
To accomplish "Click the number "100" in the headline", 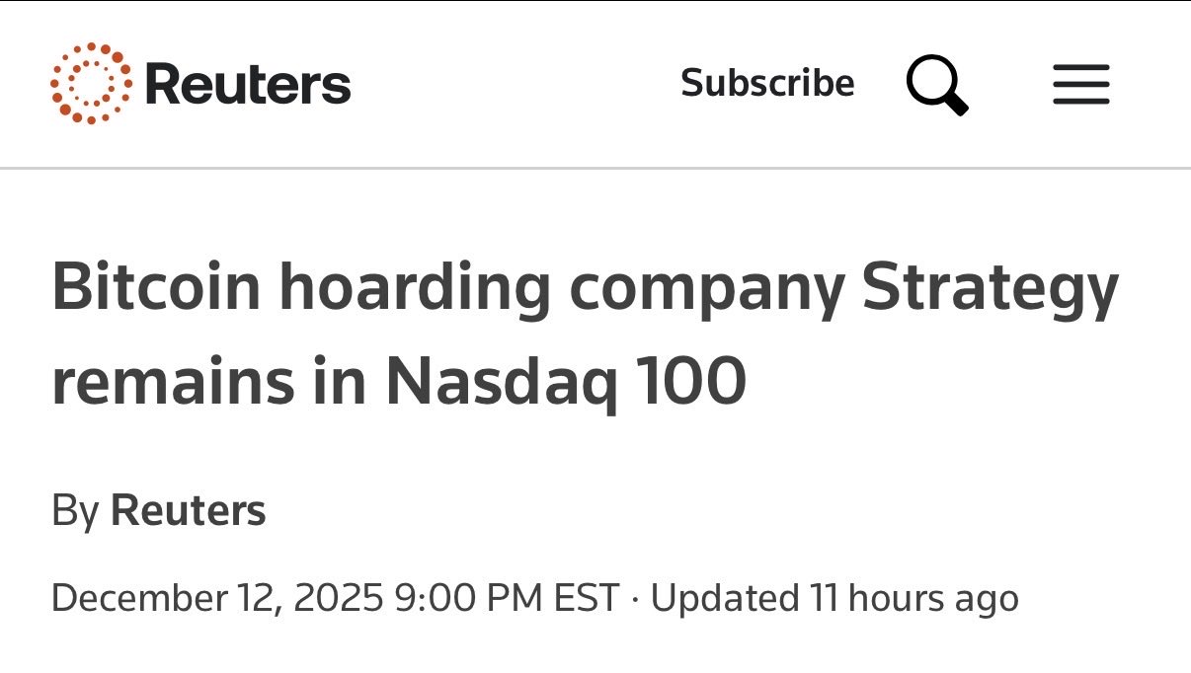I will tap(690, 382).
